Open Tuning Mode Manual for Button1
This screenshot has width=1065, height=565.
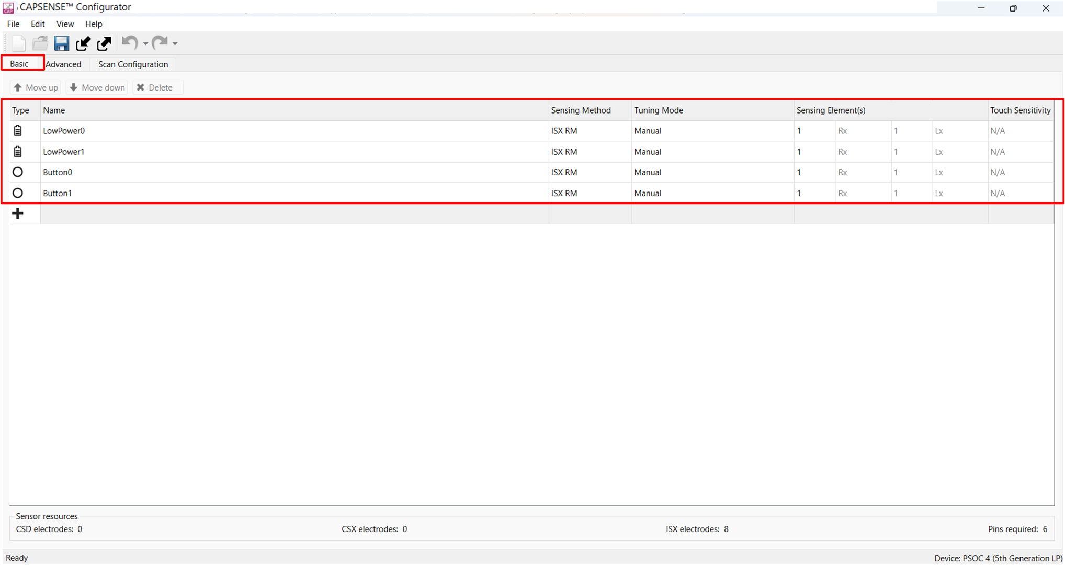click(x=713, y=193)
